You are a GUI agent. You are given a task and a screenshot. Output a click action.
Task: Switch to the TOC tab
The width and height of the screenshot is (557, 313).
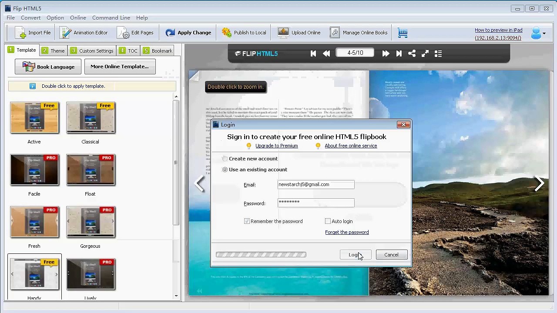click(x=128, y=51)
